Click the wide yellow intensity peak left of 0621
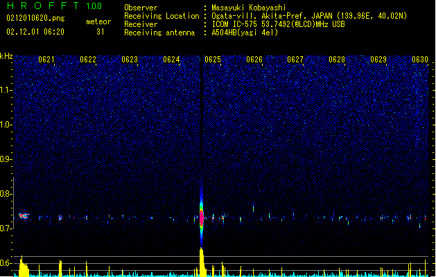The image size is (436, 277). (x=24, y=267)
